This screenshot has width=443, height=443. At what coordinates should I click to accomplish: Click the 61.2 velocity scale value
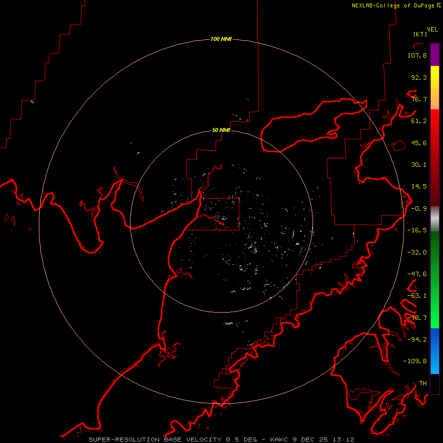419,121
